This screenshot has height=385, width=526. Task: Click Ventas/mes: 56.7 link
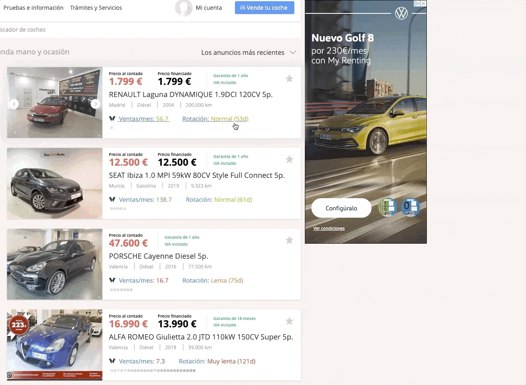pyautogui.click(x=143, y=119)
